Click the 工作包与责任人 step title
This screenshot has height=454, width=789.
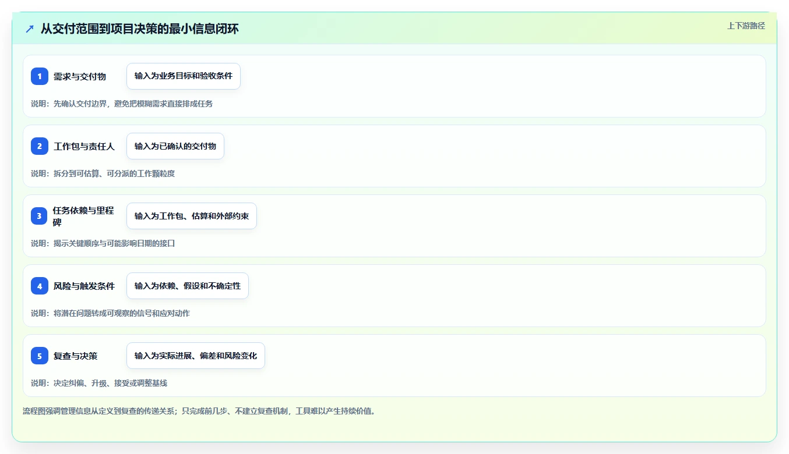coord(84,146)
